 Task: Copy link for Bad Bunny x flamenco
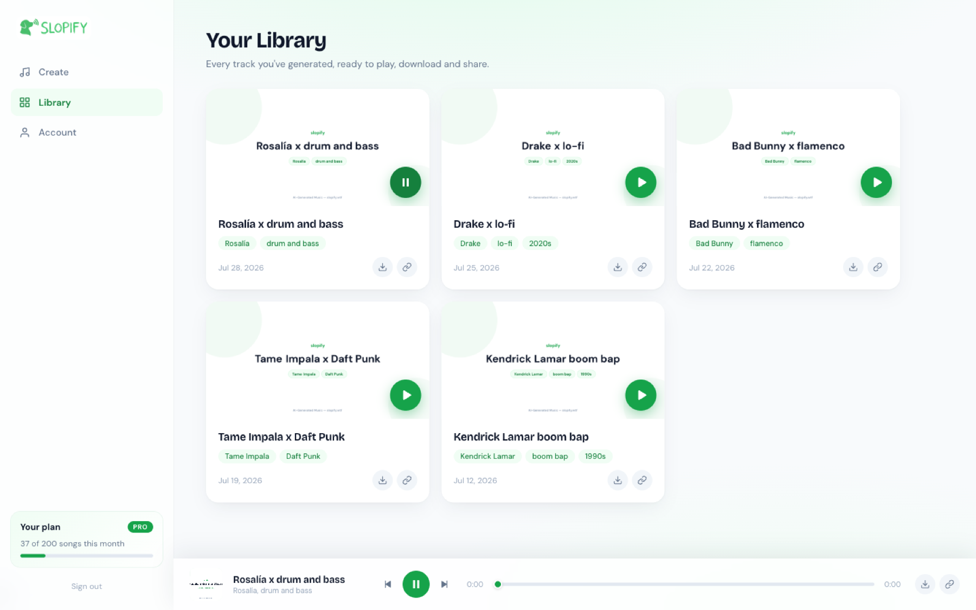[x=877, y=267]
